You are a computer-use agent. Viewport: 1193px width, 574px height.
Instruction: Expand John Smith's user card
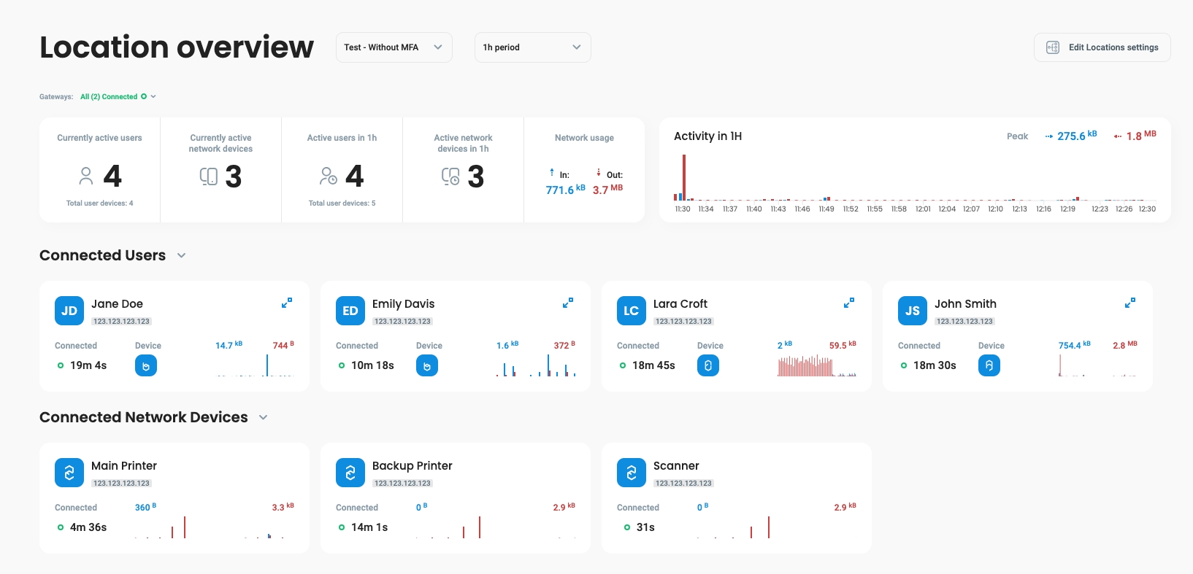pos(1129,303)
